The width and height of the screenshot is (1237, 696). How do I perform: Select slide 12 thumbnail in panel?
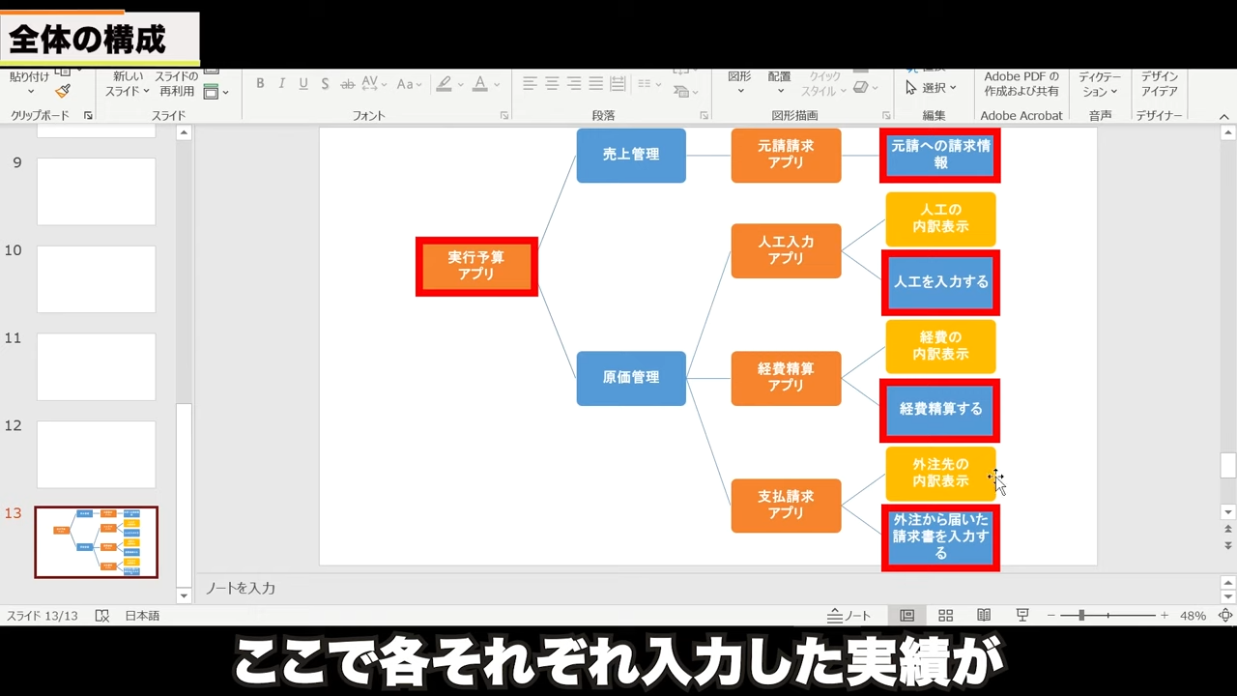[x=96, y=454]
